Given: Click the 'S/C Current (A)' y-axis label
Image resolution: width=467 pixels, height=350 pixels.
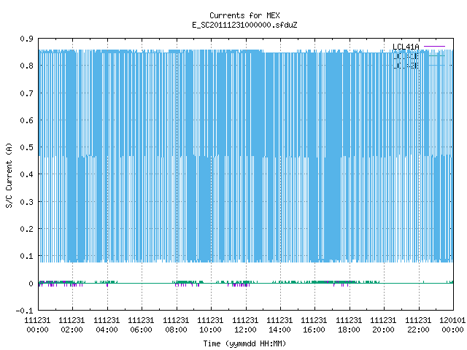Looking at the screenshot, I should coord(9,175).
